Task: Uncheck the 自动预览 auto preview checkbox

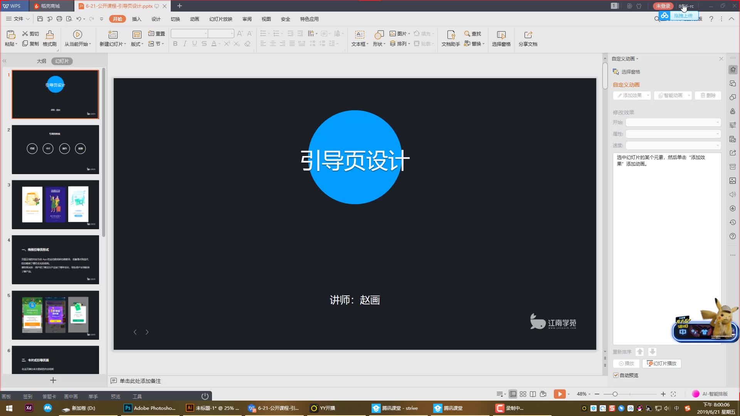Action: click(x=616, y=375)
